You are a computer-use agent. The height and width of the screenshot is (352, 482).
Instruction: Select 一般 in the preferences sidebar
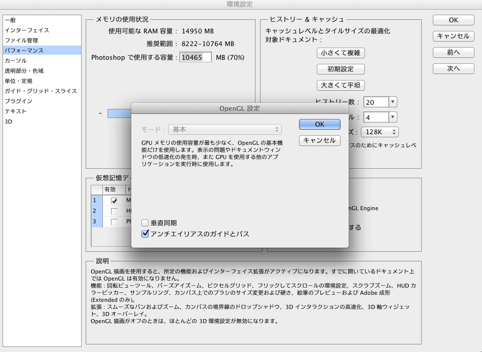coord(10,20)
